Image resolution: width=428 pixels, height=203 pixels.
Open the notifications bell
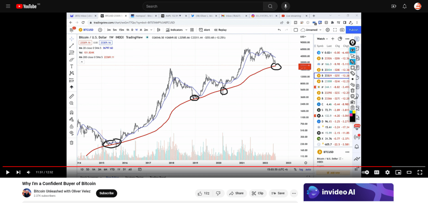click(x=405, y=6)
